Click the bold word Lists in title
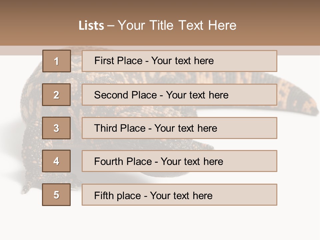320x240 pixels. point(91,26)
